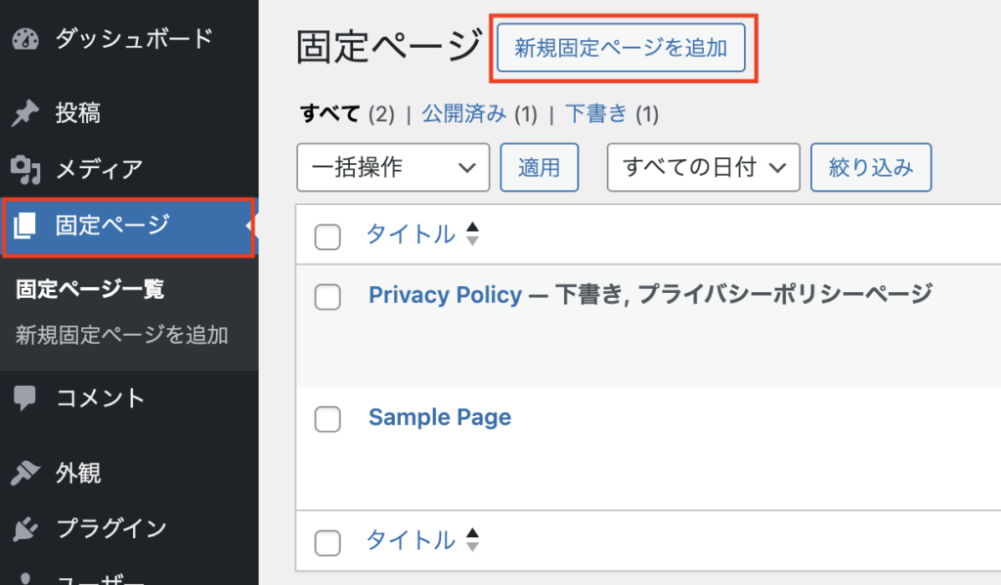Image resolution: width=1001 pixels, height=585 pixels.
Task: Check the select-all checkbox in table footer
Action: [328, 542]
